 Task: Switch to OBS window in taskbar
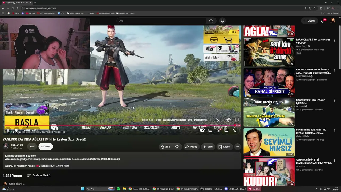[211, 189]
